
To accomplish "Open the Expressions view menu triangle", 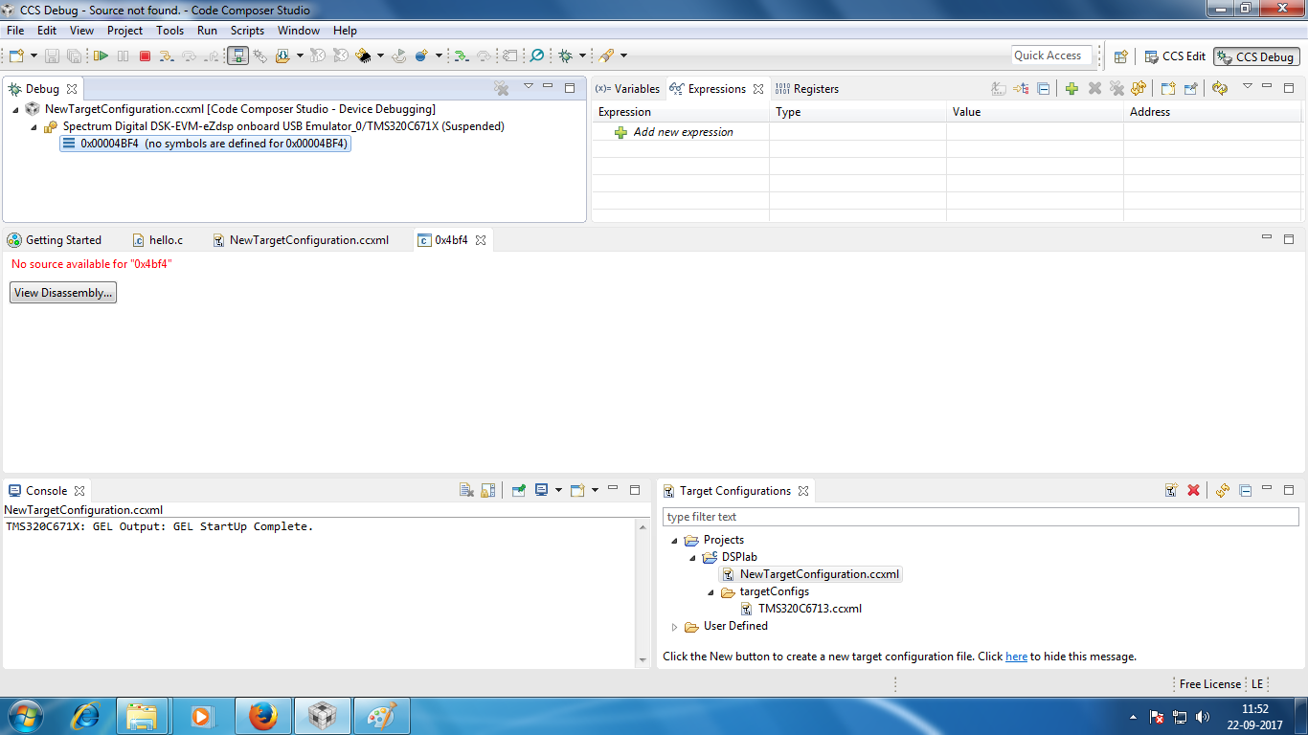I will tap(1247, 87).
